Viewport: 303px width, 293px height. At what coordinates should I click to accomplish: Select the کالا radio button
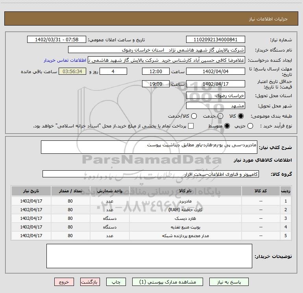click(x=241, y=116)
